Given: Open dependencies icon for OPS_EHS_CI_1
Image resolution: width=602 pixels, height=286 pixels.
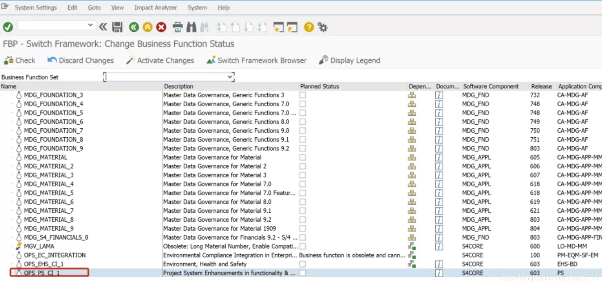Looking at the screenshot, I should [412, 264].
